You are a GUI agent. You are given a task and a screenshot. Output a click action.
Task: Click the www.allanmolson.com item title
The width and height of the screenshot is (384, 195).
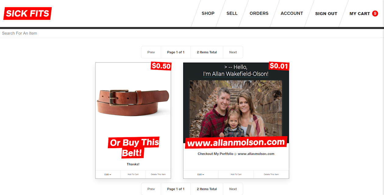point(236,142)
